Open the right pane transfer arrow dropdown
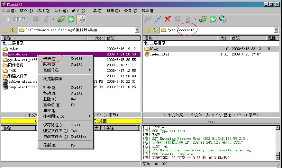Screen dimensions: 282x168 195,19
